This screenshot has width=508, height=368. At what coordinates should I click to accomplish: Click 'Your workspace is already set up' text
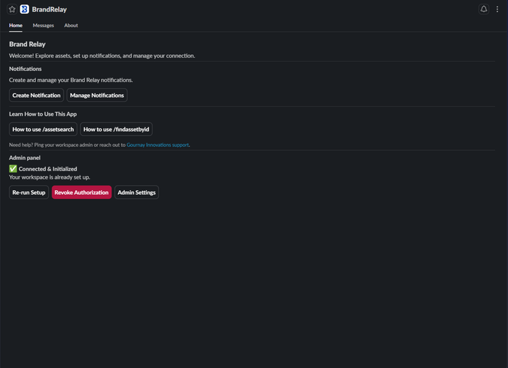(x=49, y=177)
